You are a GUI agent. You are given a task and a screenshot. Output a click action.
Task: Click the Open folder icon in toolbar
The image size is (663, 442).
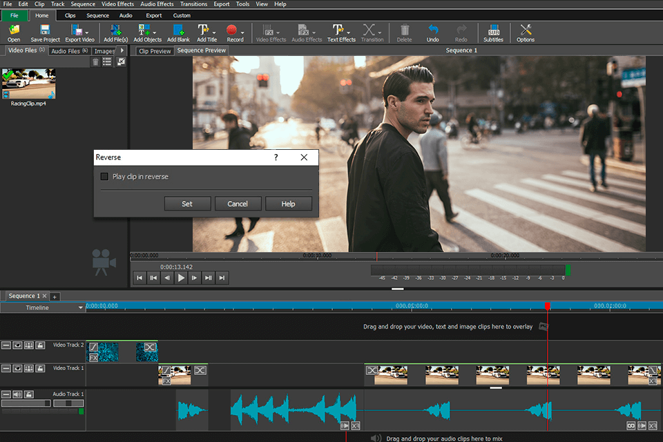pos(13,30)
